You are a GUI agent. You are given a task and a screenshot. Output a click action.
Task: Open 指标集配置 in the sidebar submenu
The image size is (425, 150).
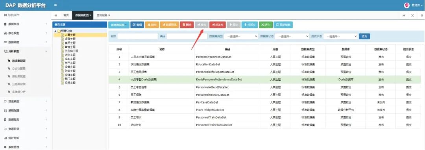pos(19,76)
